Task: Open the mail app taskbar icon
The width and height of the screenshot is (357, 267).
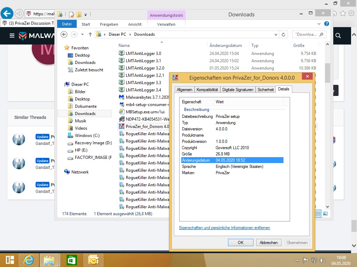Action: [x=93, y=260]
